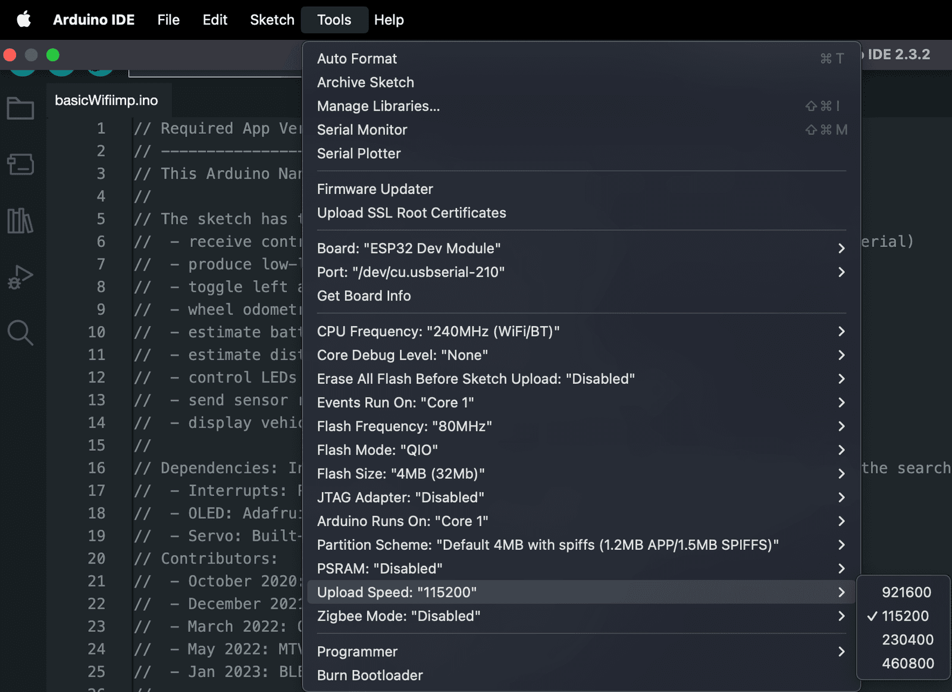This screenshot has height=692, width=952.
Task: Open the Sketch menu
Action: click(x=272, y=20)
